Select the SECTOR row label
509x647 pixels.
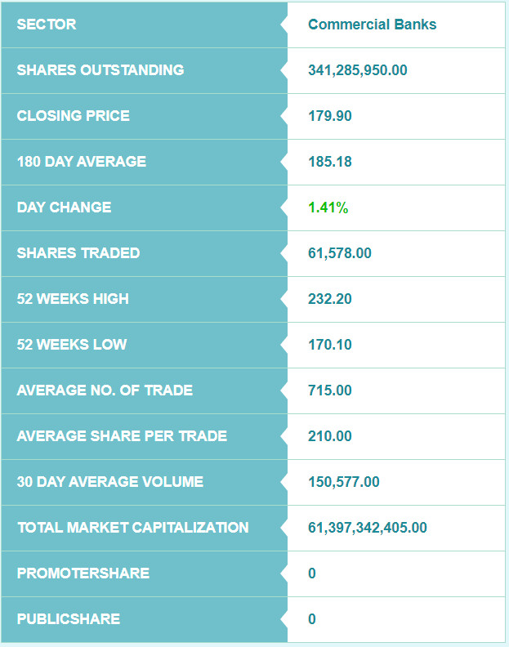tap(47, 25)
